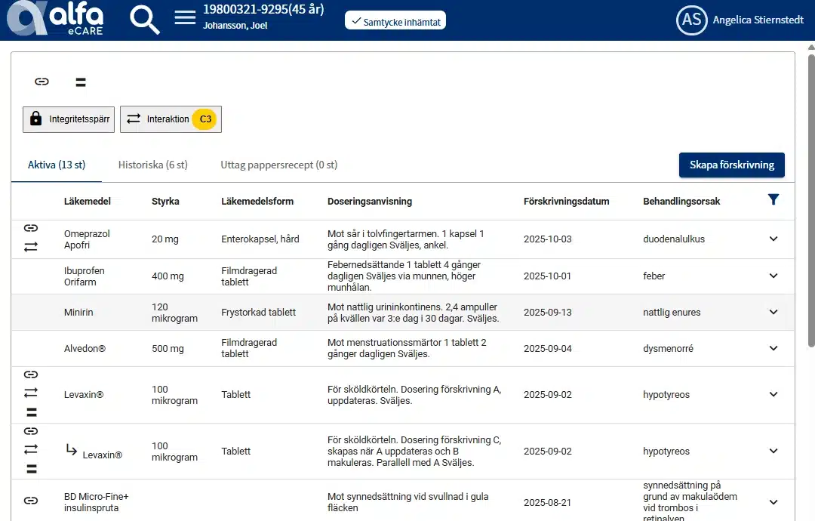
Task: Click the link icon above Integritetsspärr
Action: pos(42,82)
